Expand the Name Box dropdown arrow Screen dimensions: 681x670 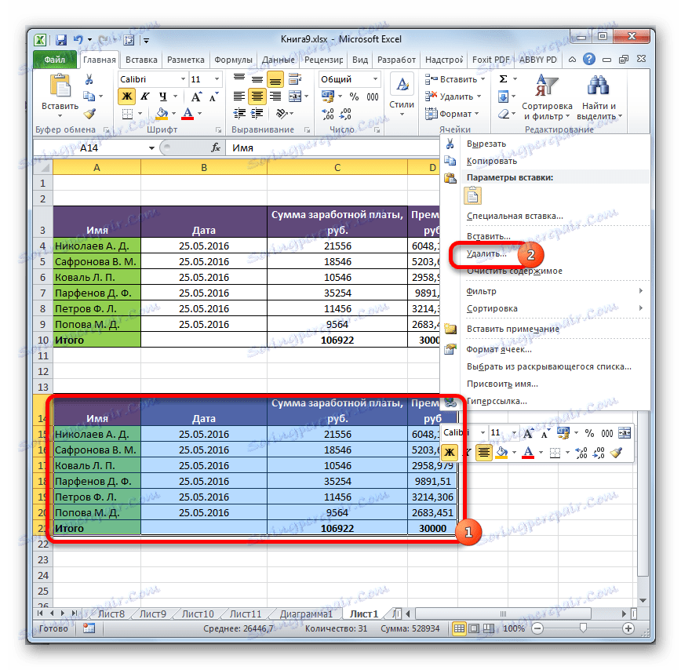[x=151, y=148]
